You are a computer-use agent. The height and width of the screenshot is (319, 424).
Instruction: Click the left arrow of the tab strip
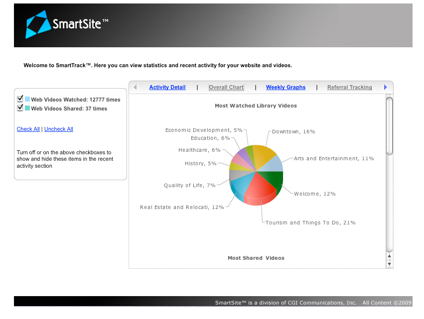tap(135, 87)
